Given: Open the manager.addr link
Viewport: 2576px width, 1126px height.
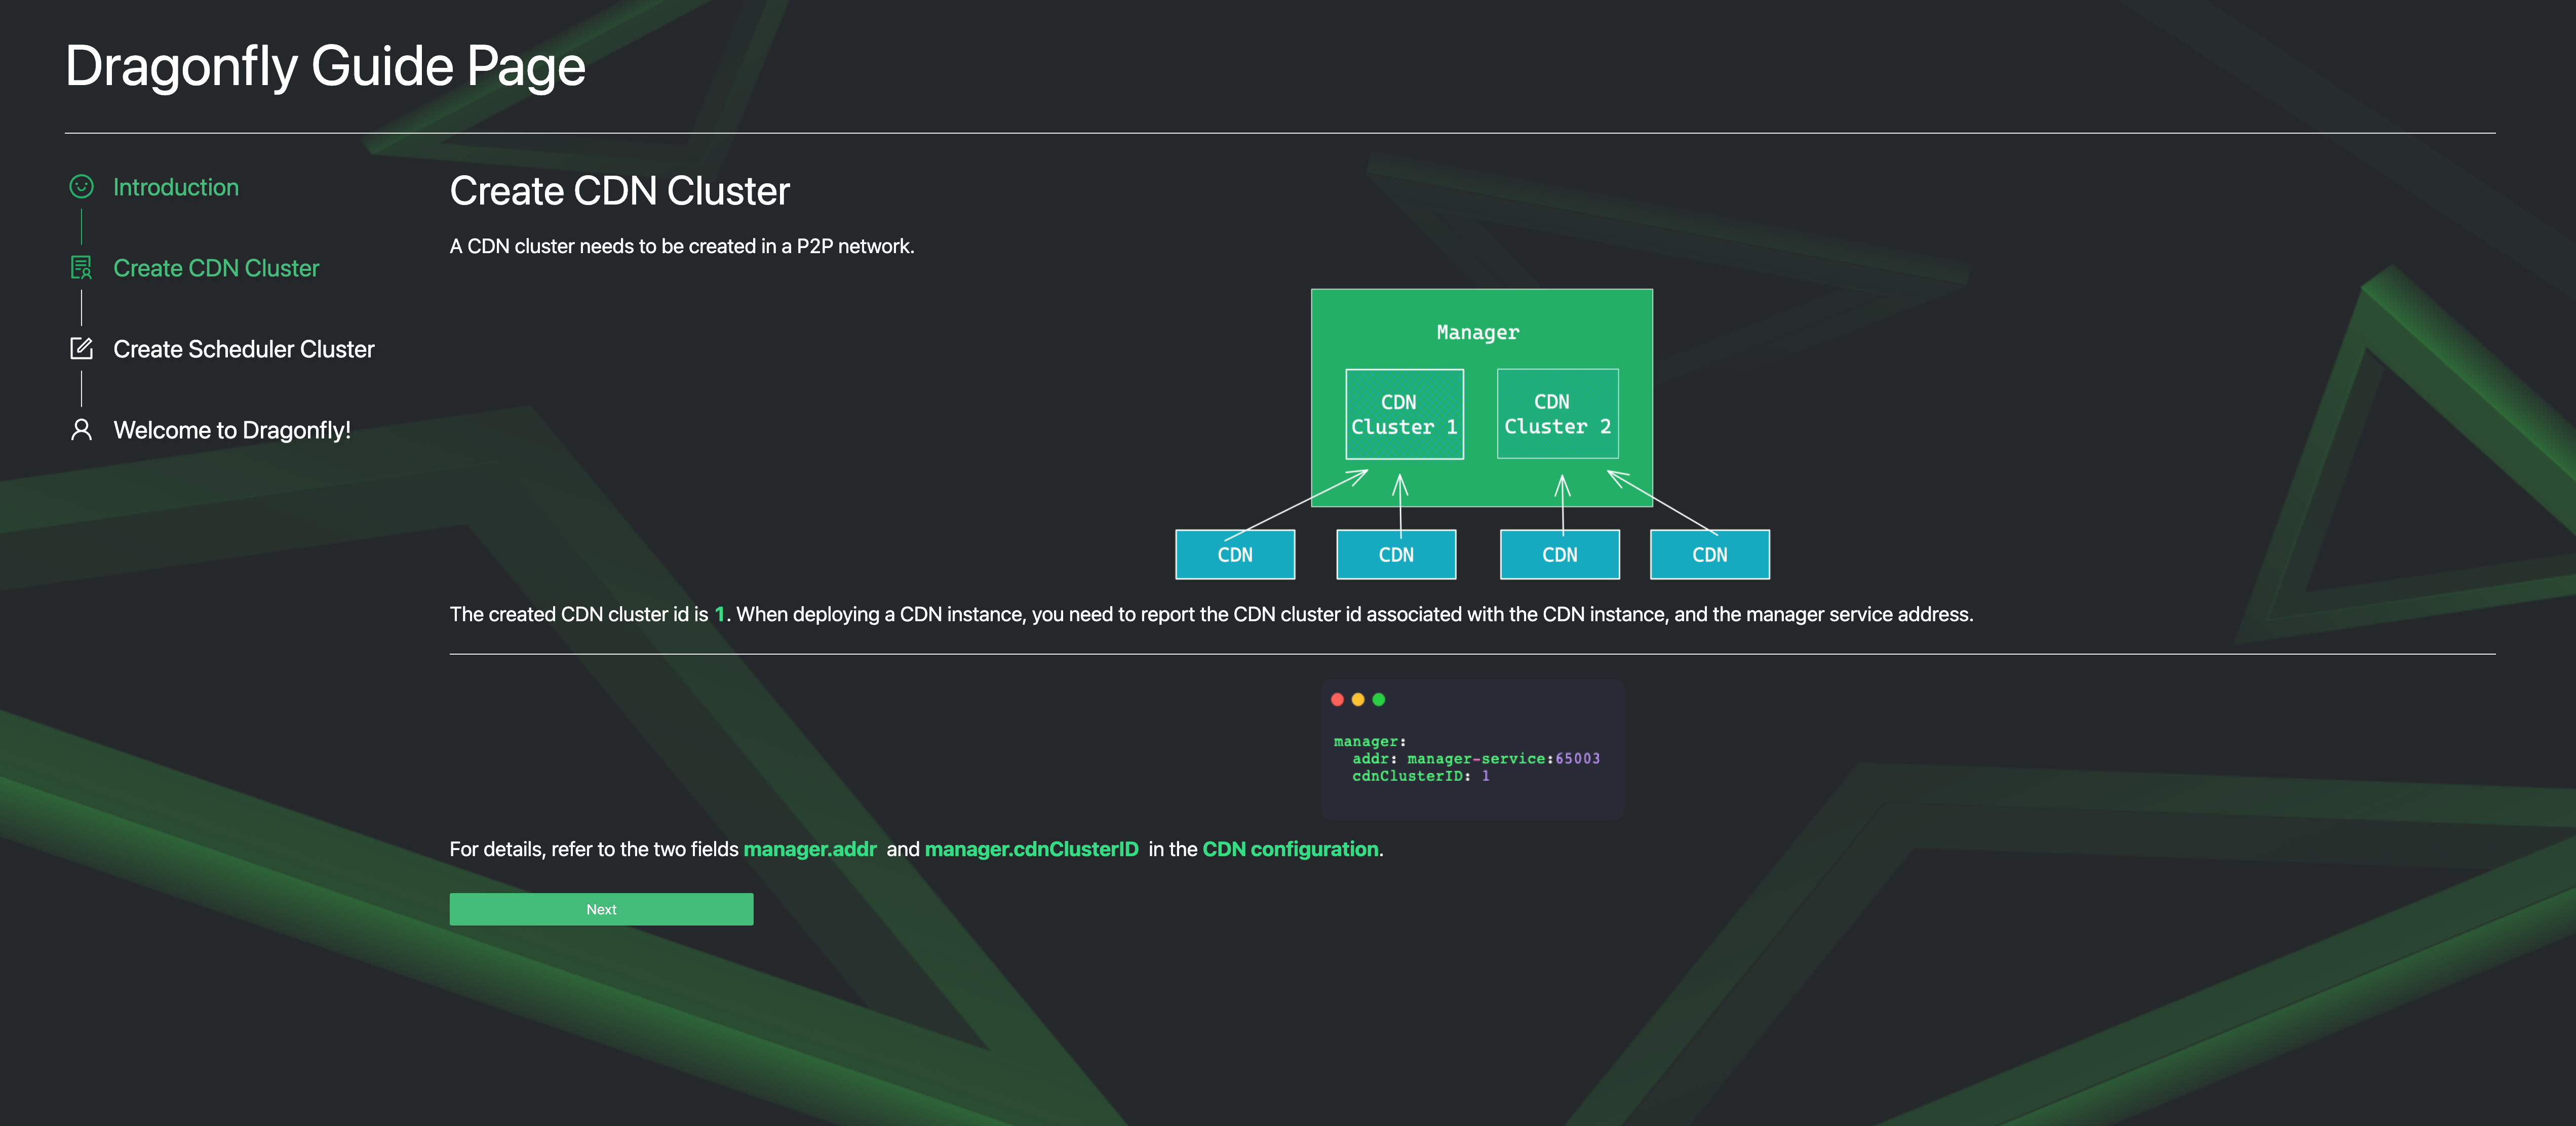Looking at the screenshot, I should [x=810, y=849].
